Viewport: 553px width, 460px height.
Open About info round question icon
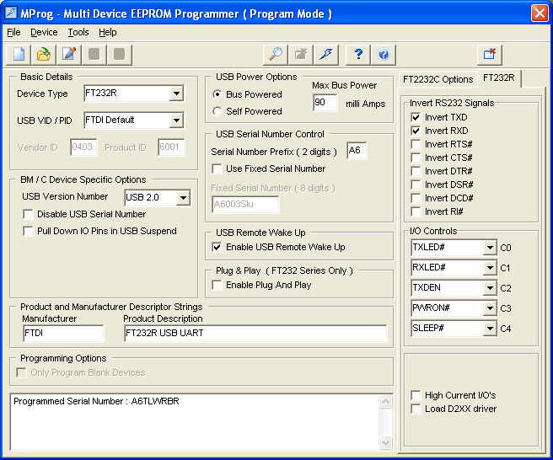coord(384,55)
